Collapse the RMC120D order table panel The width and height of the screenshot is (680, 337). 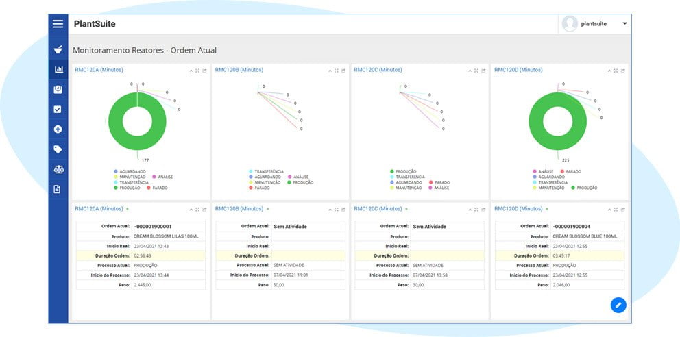[x=609, y=209]
